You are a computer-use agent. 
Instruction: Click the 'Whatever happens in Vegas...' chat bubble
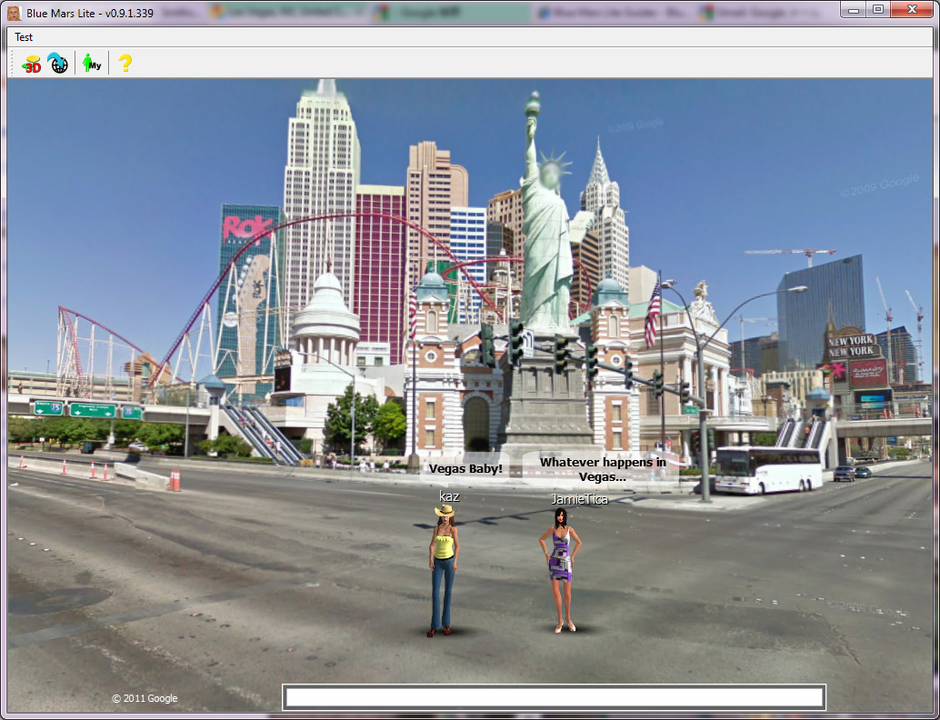[x=603, y=469]
